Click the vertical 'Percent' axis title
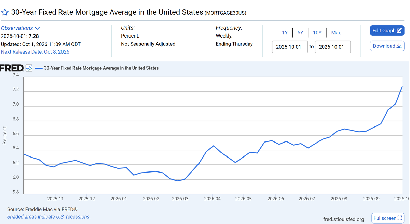410x224 pixels. click(5, 135)
